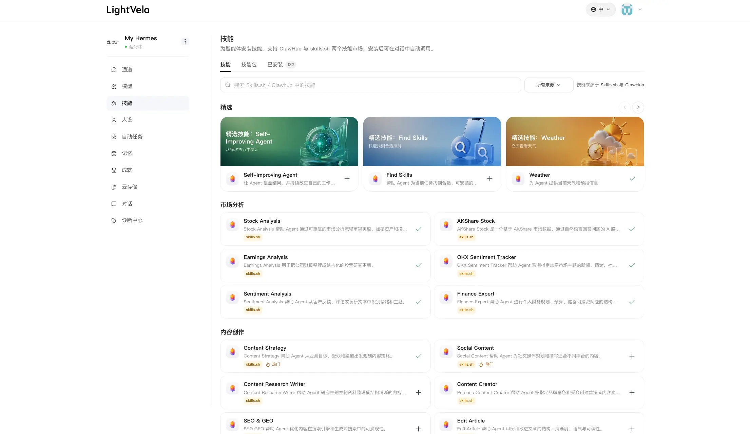Image resolution: width=750 pixels, height=434 pixels.
Task: Open the Skills.sh source link
Action: (x=609, y=85)
